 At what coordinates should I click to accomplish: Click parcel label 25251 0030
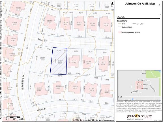42,59
